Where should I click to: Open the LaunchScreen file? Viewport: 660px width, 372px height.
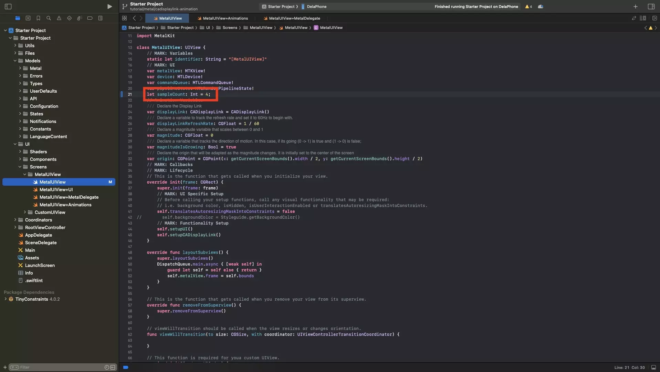(x=40, y=265)
